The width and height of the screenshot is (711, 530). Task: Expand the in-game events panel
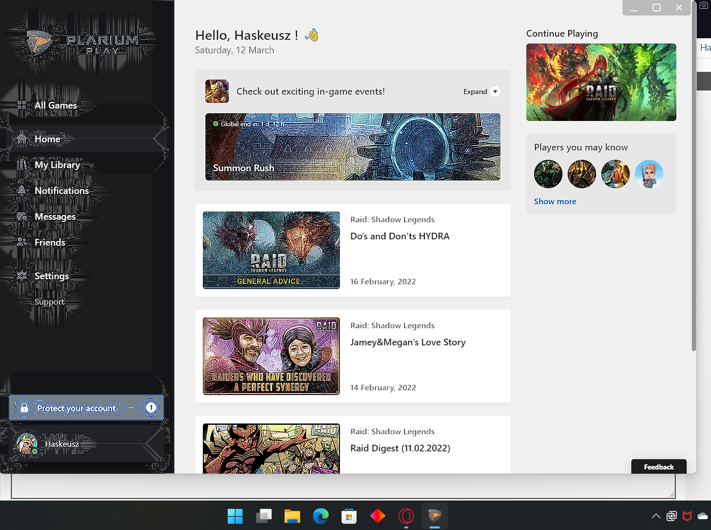click(481, 92)
